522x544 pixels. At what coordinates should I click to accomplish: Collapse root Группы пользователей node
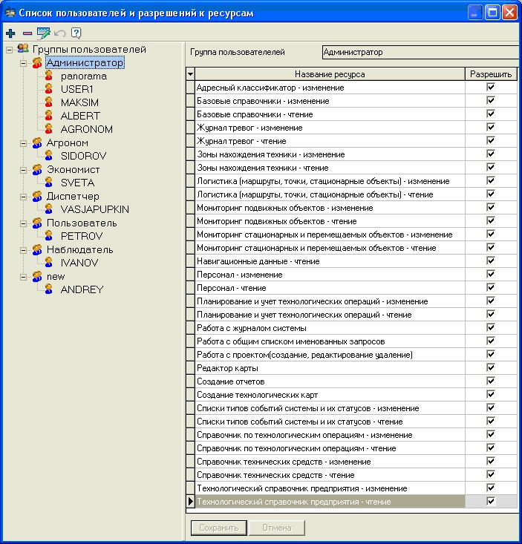(x=8, y=49)
